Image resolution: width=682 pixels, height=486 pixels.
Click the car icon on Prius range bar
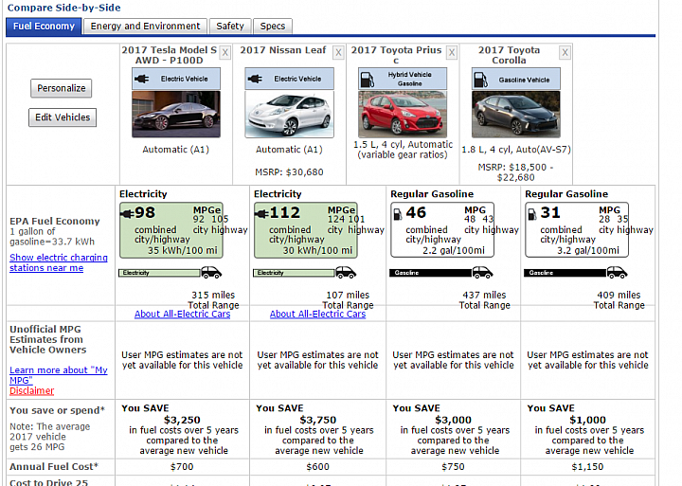482,273
